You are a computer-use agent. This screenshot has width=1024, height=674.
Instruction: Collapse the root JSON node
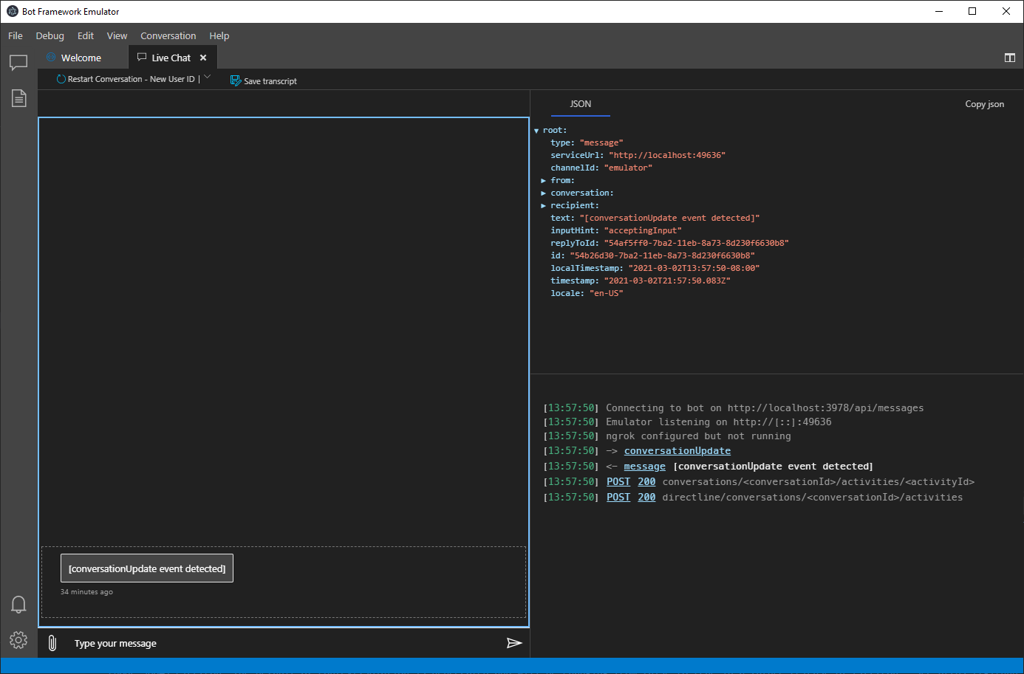[x=536, y=131]
